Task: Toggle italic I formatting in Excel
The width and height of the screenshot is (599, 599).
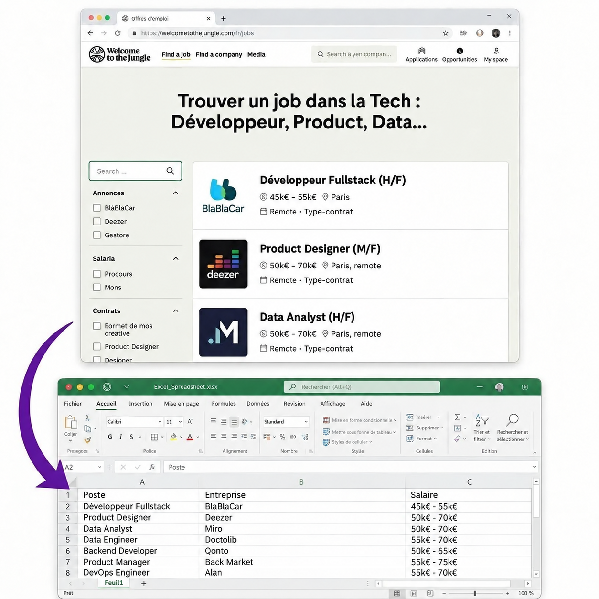Action: (121, 437)
